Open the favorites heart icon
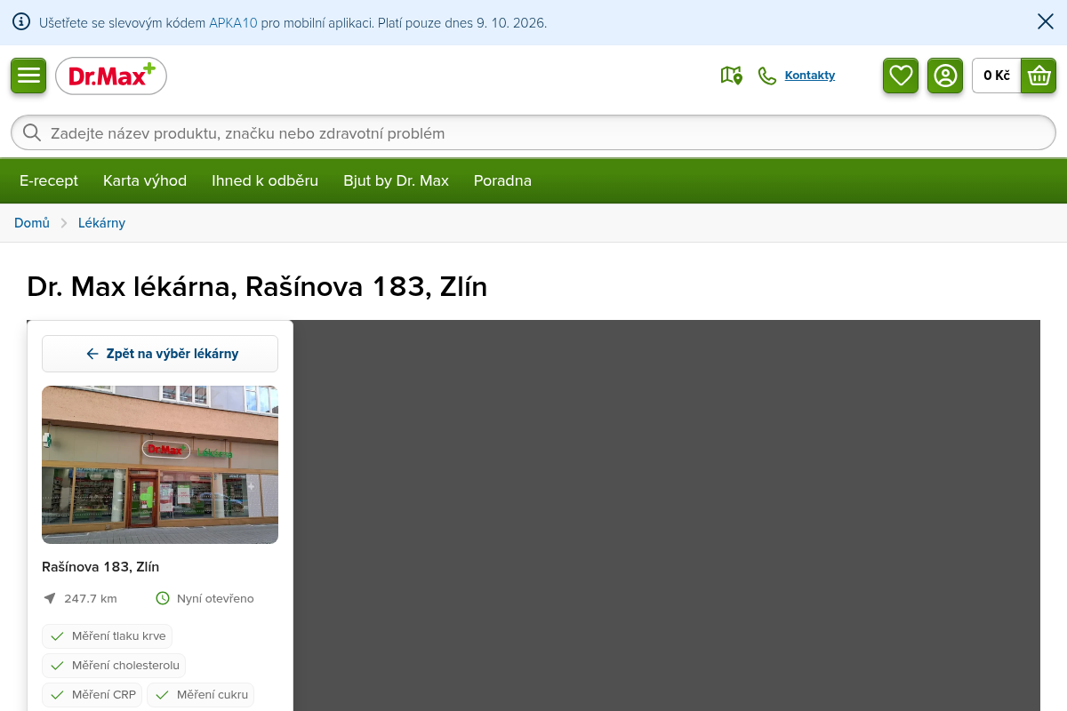This screenshot has width=1067, height=711. pos(901,76)
